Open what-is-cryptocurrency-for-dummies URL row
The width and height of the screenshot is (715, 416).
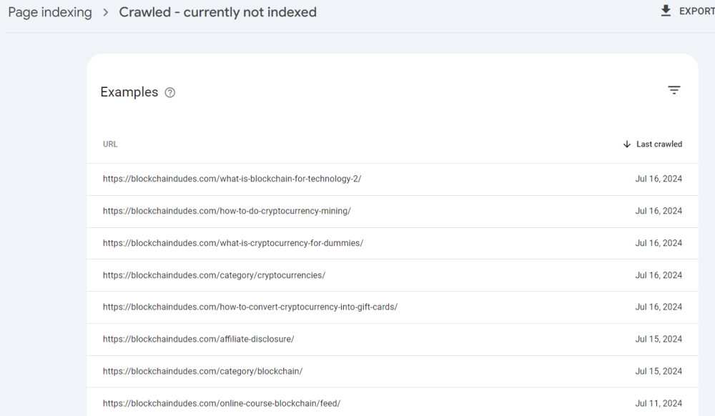[x=232, y=243]
